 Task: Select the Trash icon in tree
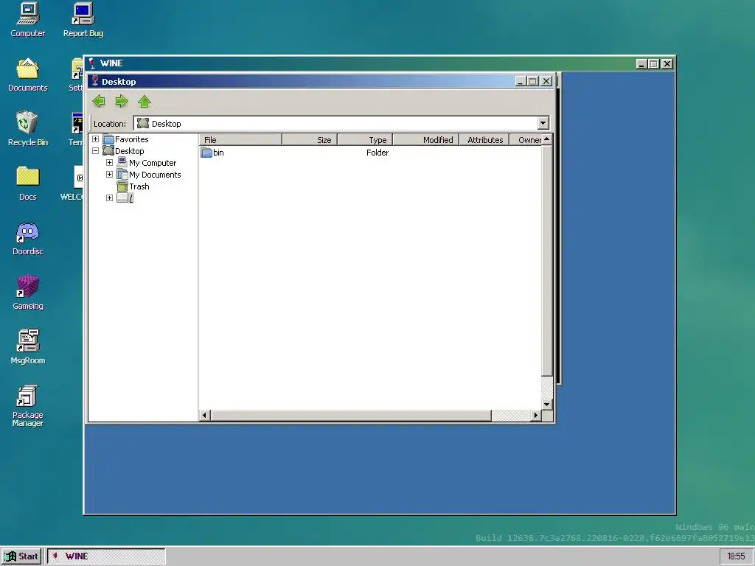[122, 186]
